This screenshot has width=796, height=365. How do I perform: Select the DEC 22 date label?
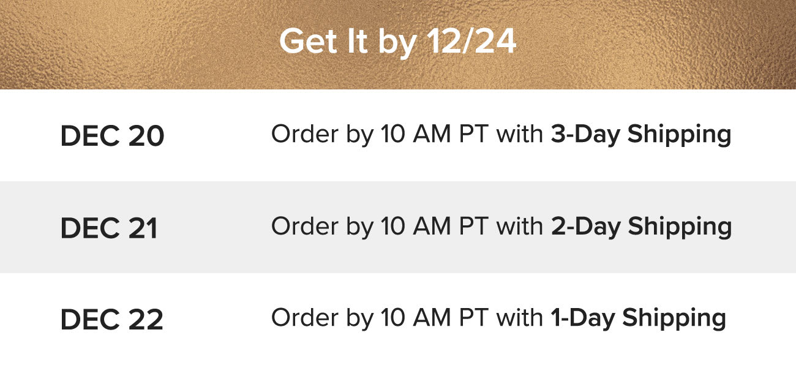click(112, 320)
